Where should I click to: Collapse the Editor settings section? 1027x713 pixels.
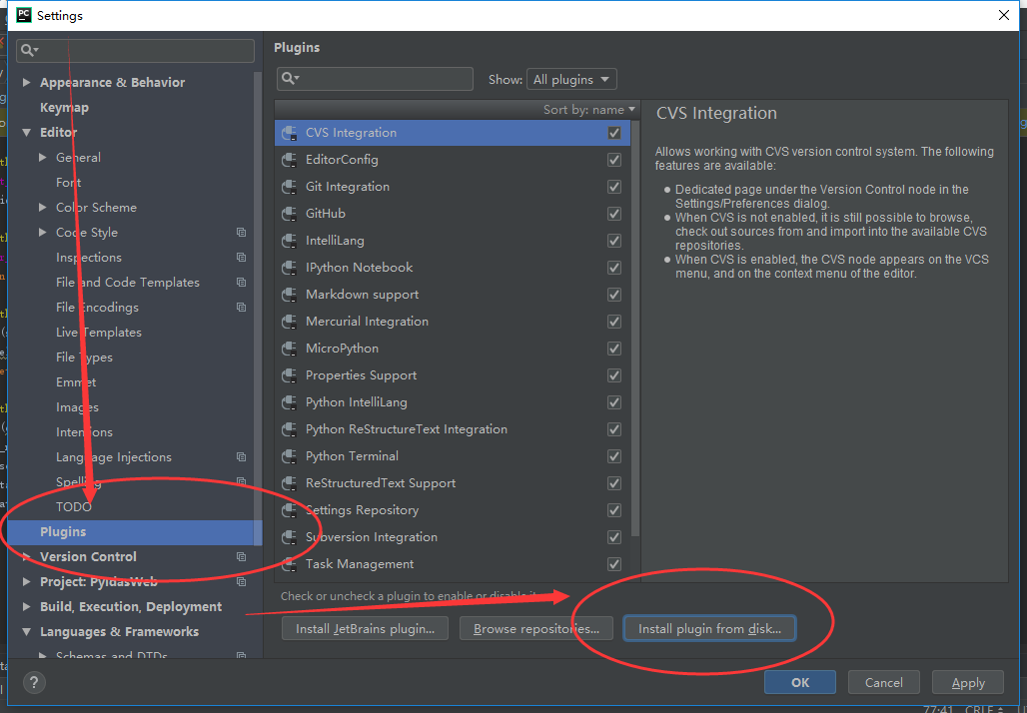(27, 133)
